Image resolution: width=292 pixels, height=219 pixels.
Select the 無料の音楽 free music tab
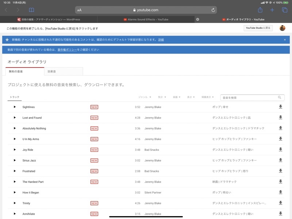pos(25,72)
